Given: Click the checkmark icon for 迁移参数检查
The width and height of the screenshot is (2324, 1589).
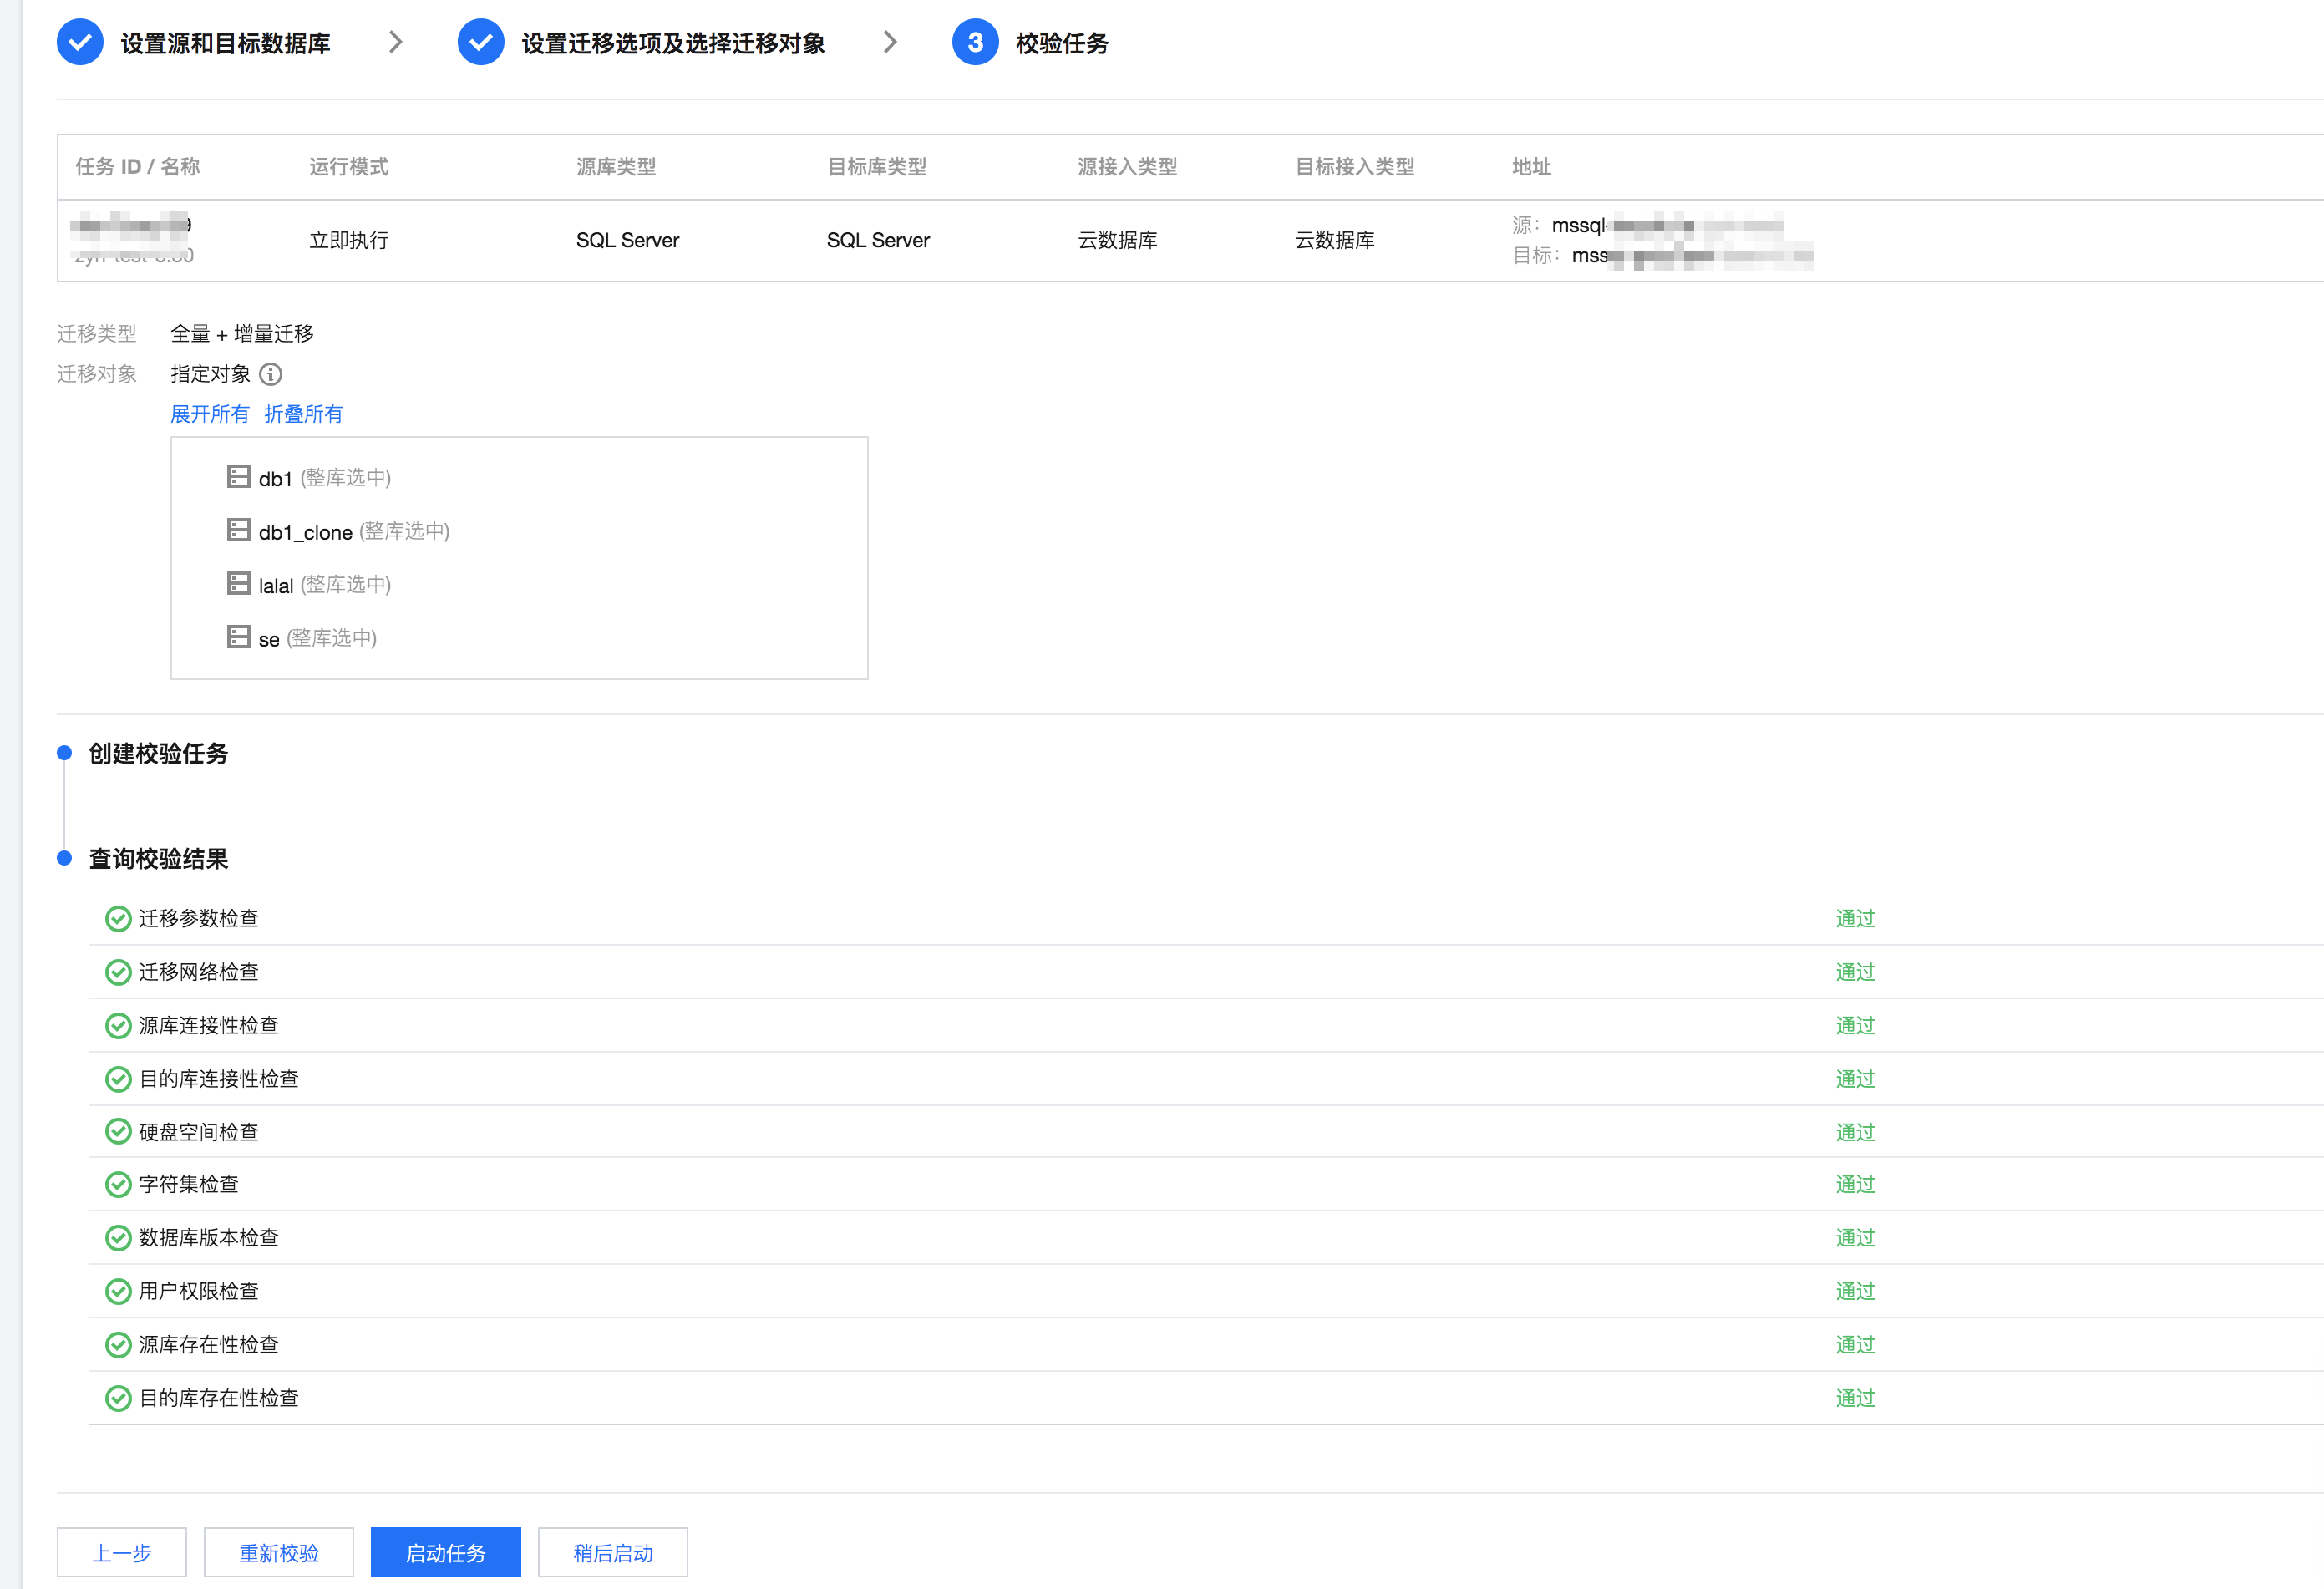Looking at the screenshot, I should [x=118, y=919].
